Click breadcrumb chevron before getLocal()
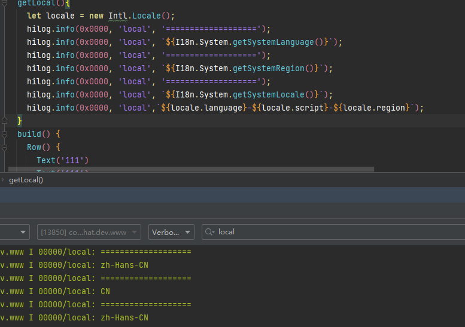Viewport: 465px width, 327px height. click(2, 180)
